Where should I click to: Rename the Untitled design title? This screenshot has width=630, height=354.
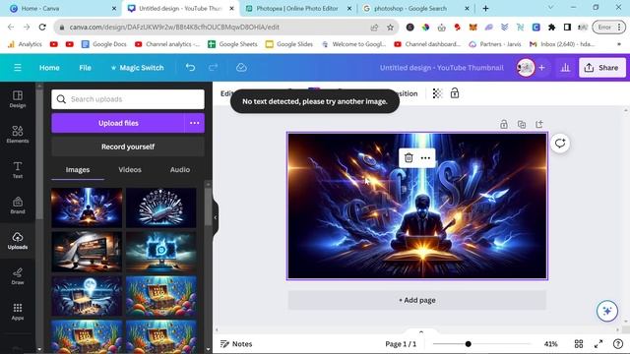[442, 68]
